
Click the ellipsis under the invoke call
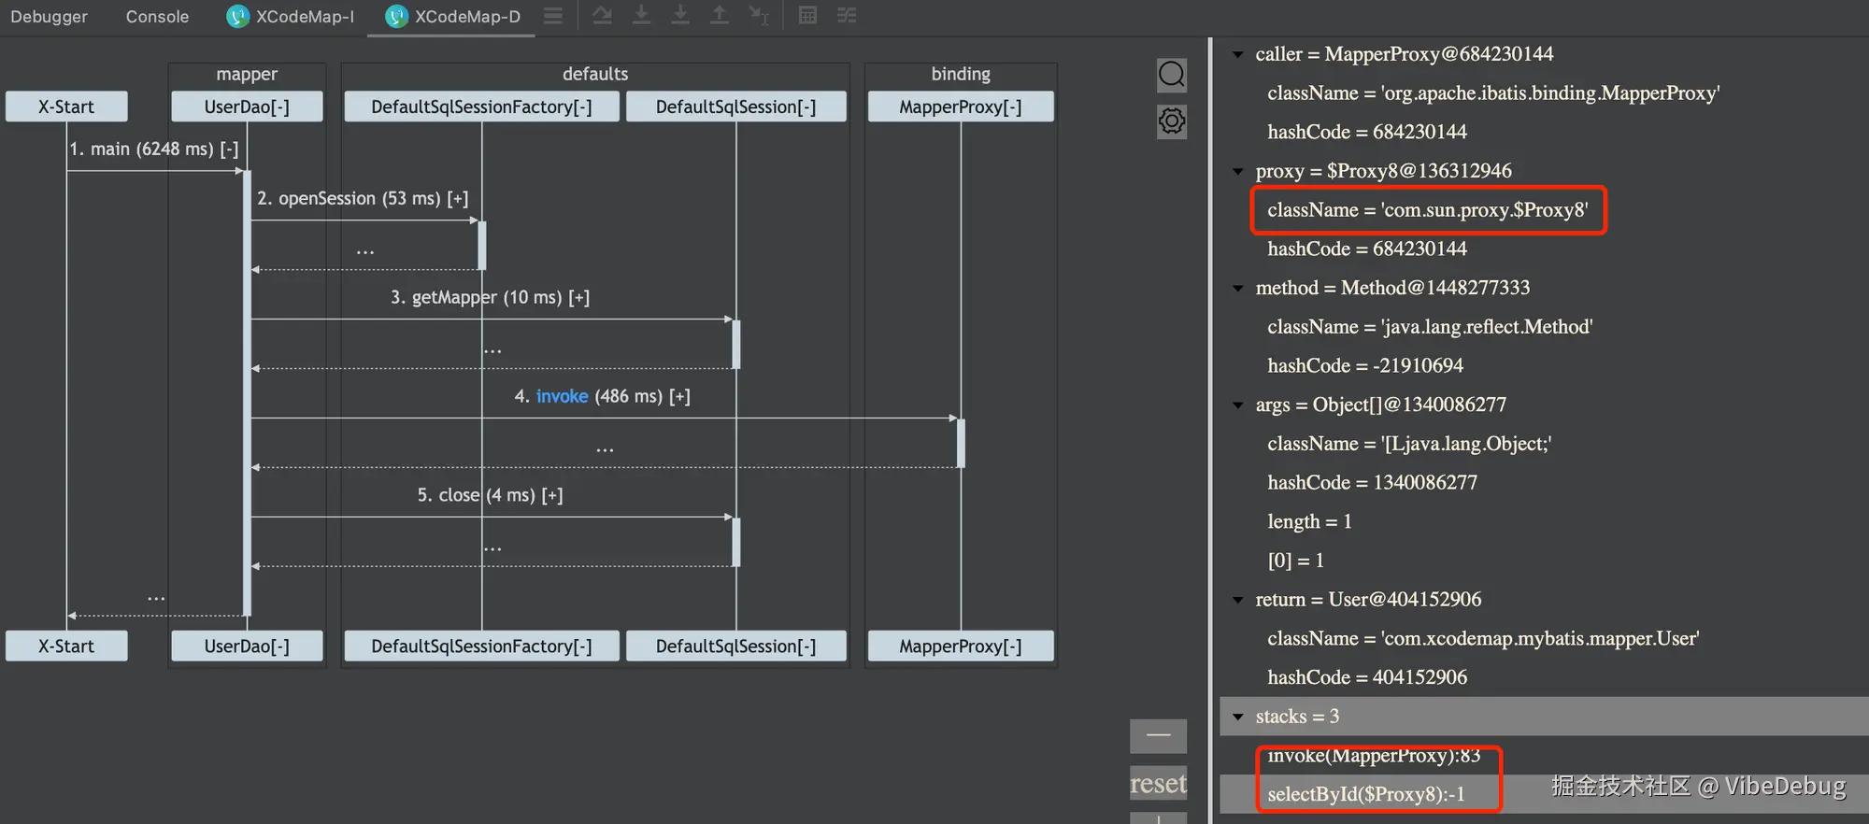(605, 448)
